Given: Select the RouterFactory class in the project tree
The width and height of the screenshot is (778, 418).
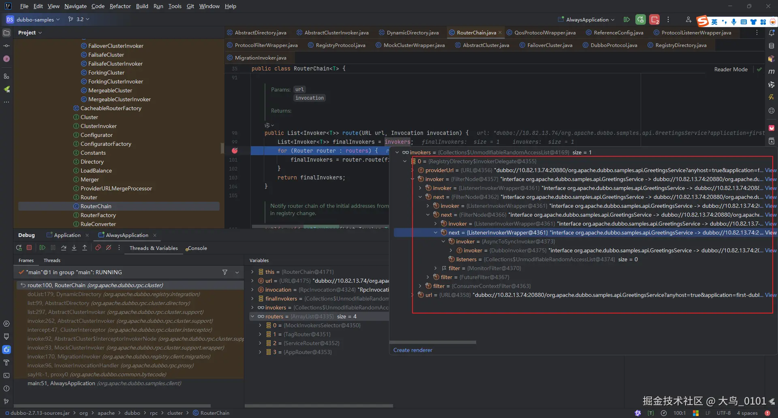Looking at the screenshot, I should 98,215.
